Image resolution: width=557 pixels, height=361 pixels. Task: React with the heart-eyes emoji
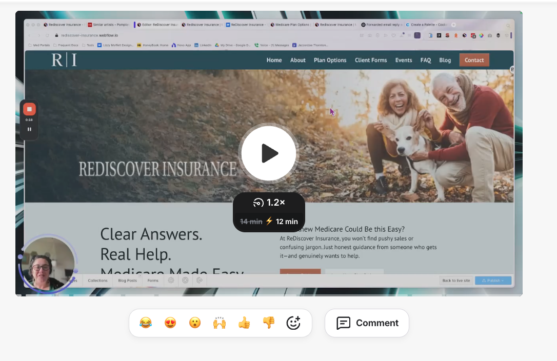coord(170,323)
